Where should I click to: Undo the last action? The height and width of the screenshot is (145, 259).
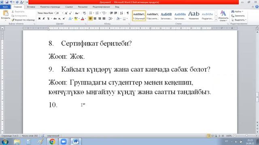(x=11, y=2)
